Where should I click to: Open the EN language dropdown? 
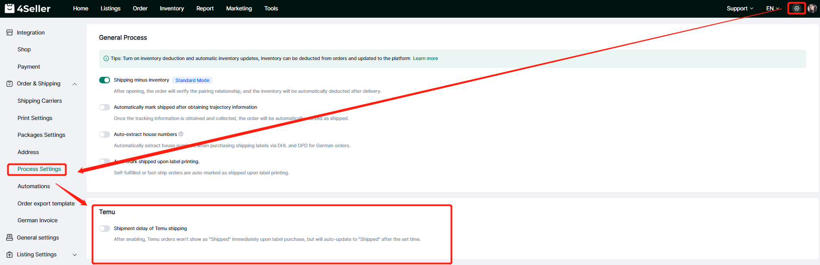click(x=772, y=8)
